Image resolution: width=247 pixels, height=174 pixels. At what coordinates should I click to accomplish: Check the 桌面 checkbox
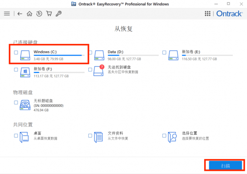16,136
